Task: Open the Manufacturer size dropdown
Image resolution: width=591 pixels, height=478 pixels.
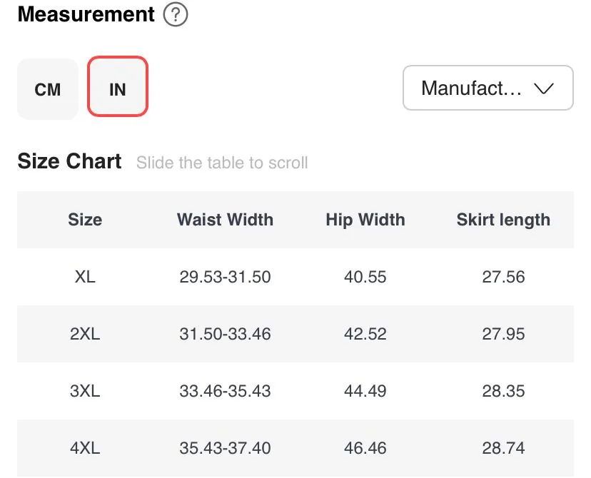Action: [488, 88]
